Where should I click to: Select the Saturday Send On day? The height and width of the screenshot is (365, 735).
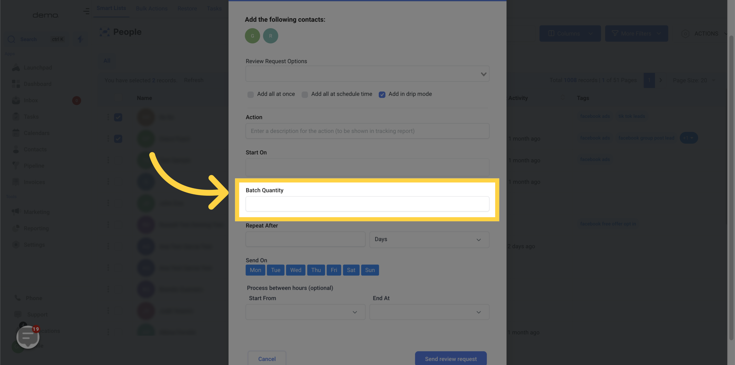(x=351, y=270)
